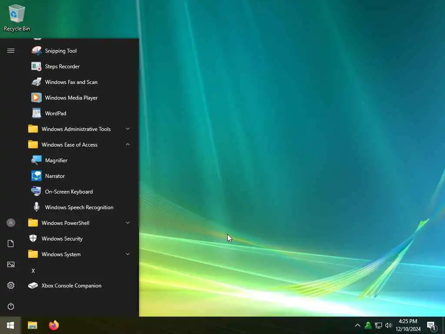Open Snipping Tool from the app list
The image size is (445, 334).
80,51
